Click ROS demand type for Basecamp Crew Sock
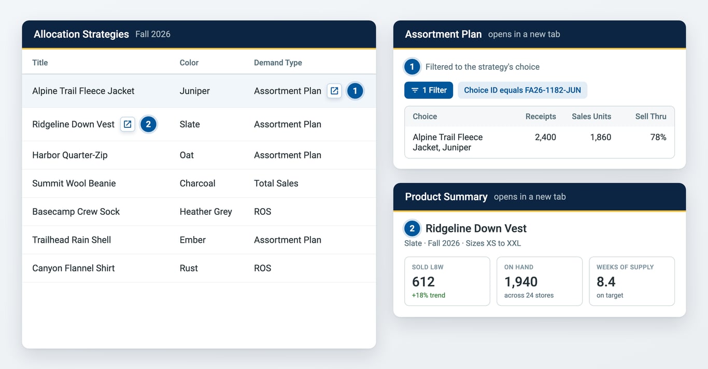This screenshot has height=369, width=708. (x=263, y=212)
